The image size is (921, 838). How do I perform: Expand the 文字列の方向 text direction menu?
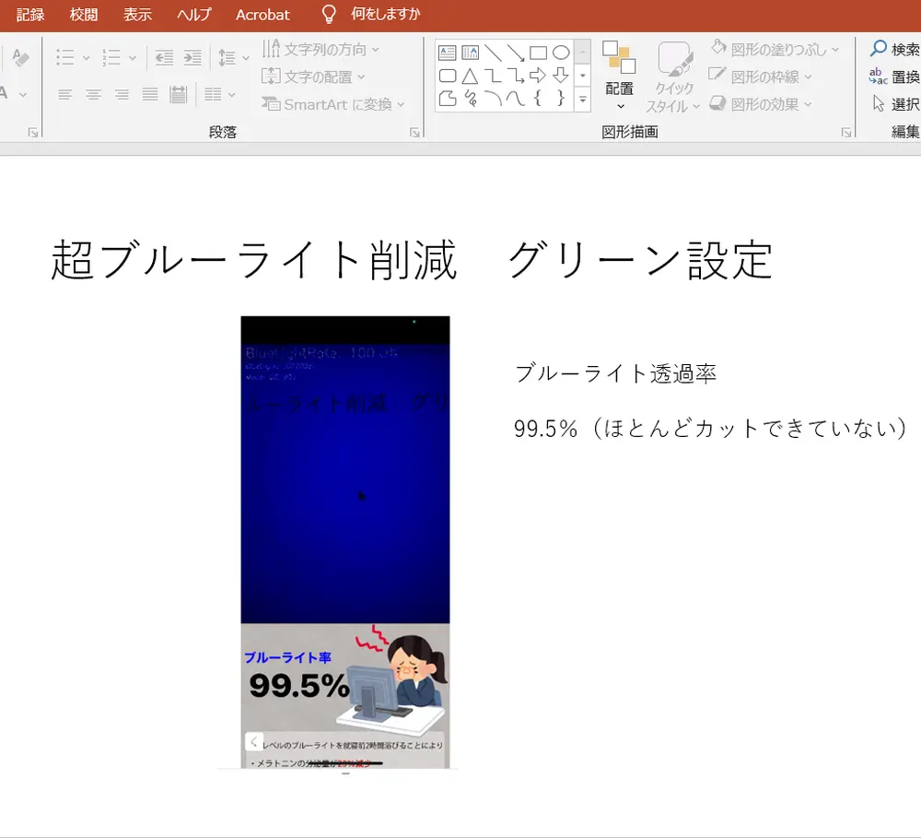tap(325, 49)
